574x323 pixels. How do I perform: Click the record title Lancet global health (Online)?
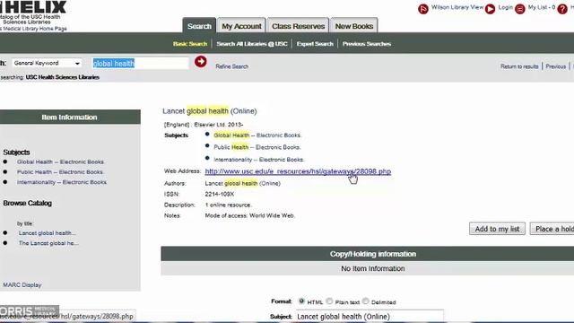[210, 111]
